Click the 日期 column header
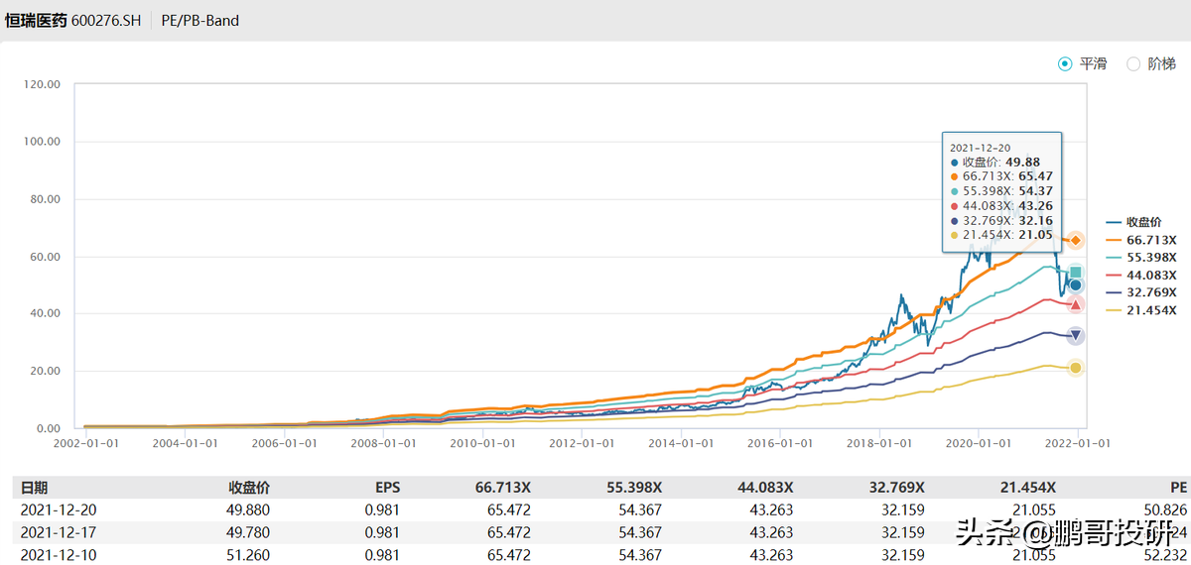Screen dimensions: 1191x565 pyautogui.click(x=34, y=488)
